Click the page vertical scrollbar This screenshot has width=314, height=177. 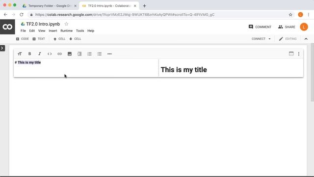coord(312,72)
